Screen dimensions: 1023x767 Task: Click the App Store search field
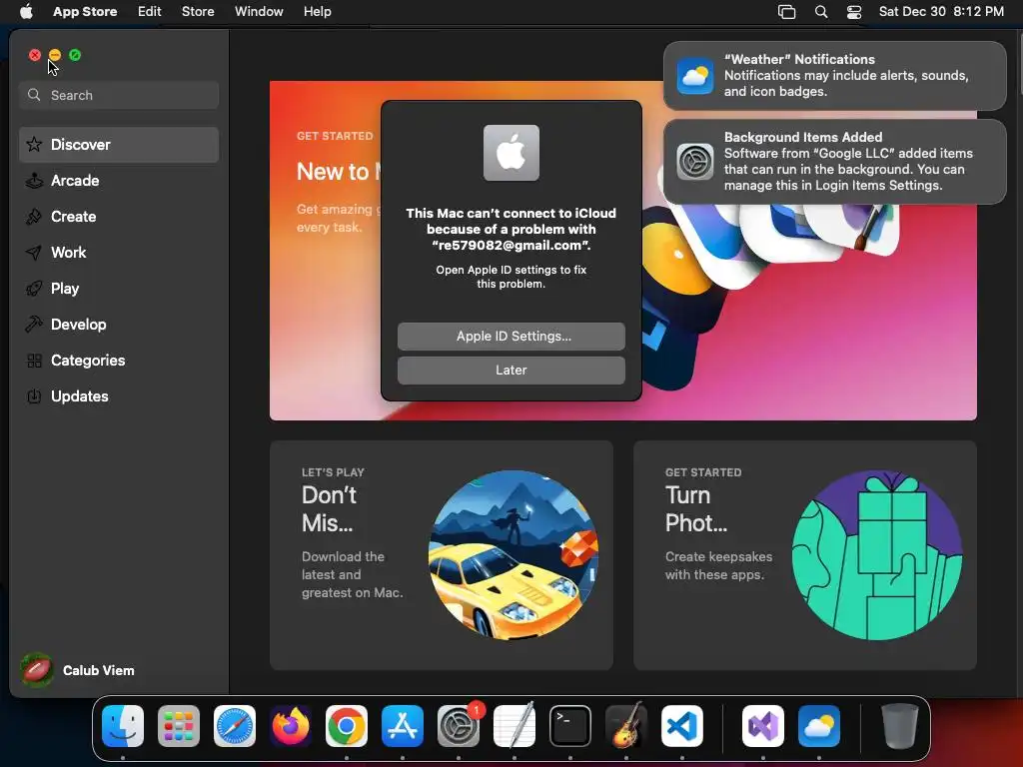pos(119,95)
